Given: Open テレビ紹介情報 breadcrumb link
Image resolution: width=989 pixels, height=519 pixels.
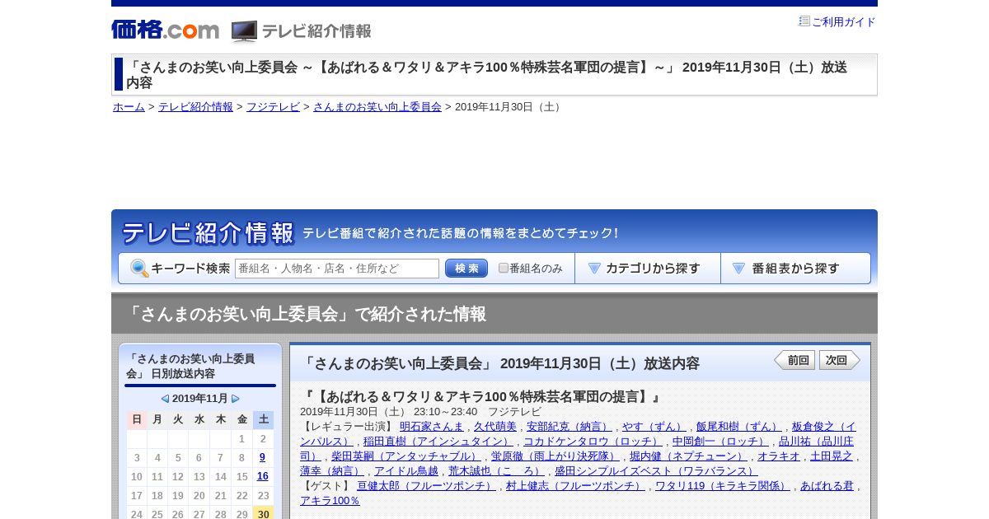Looking at the screenshot, I should (195, 107).
